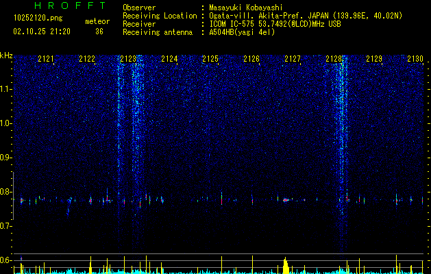Click time marker 2126

251,59
